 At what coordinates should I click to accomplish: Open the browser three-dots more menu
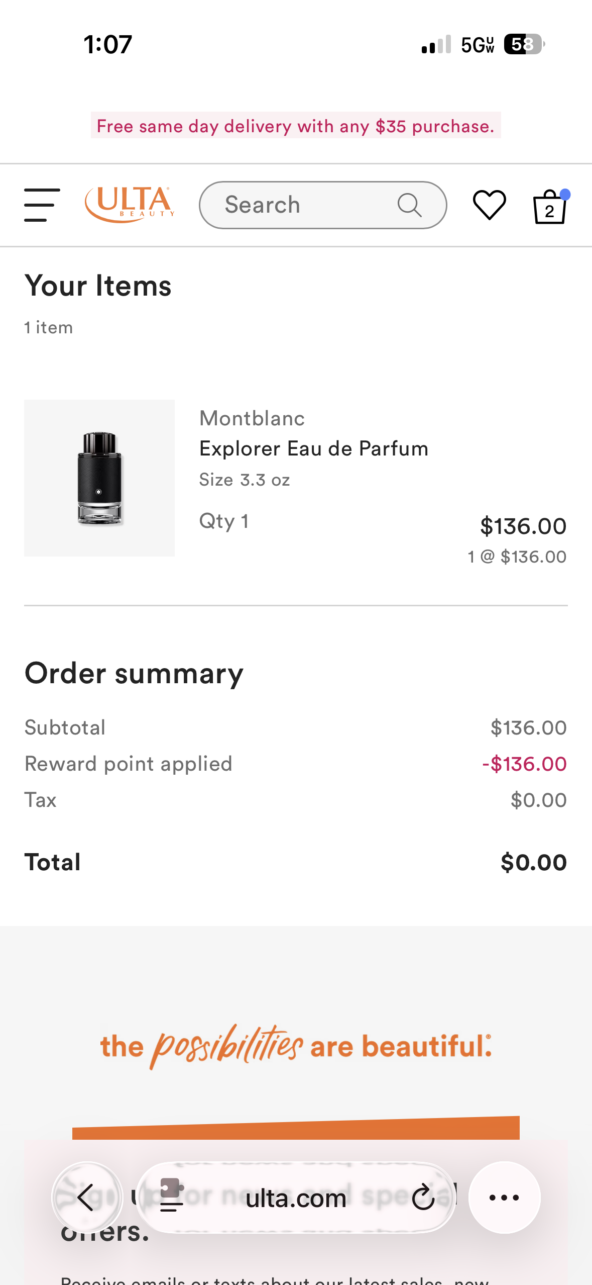(x=504, y=1197)
